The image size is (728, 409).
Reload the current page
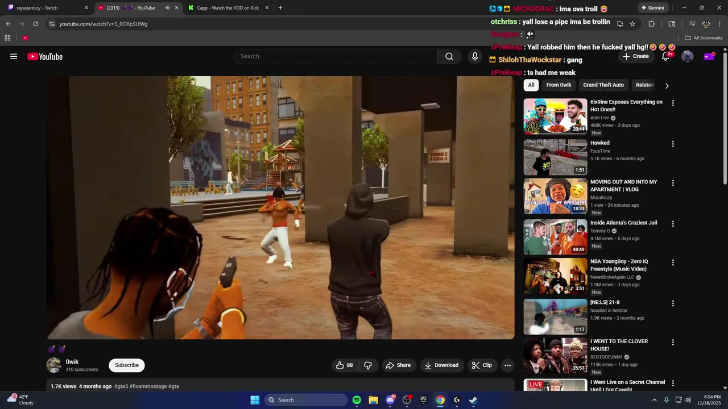35,24
